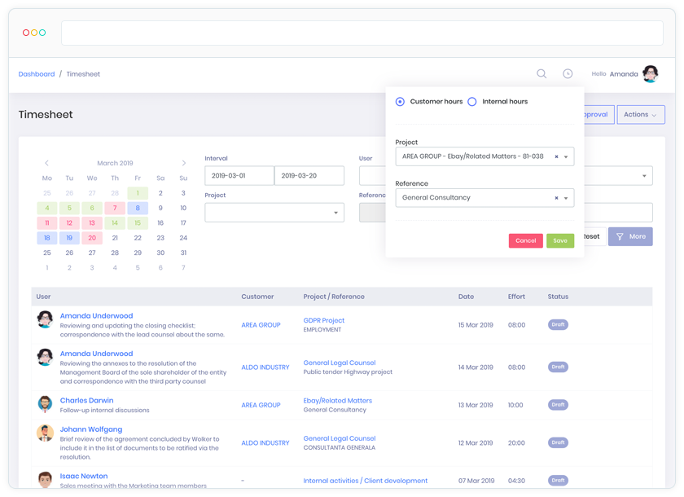The image size is (684, 497).
Task: Set the interval start date field
Action: (x=239, y=175)
